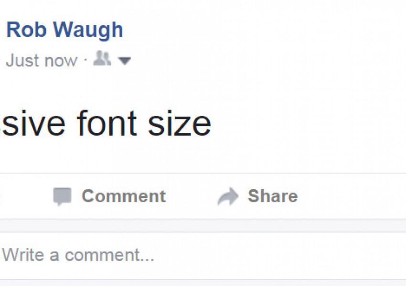406x286 pixels.
Task: Click the Comment speech bubble icon
Action: (x=62, y=196)
